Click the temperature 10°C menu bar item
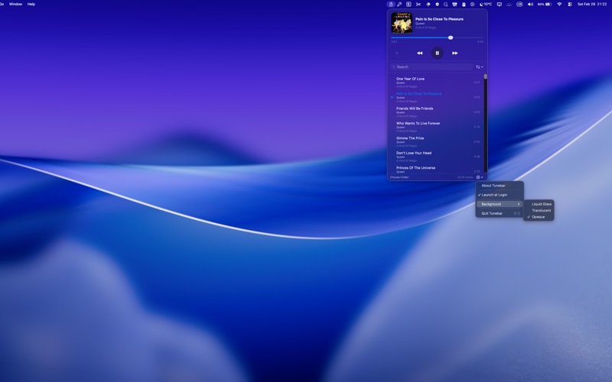 486,5
